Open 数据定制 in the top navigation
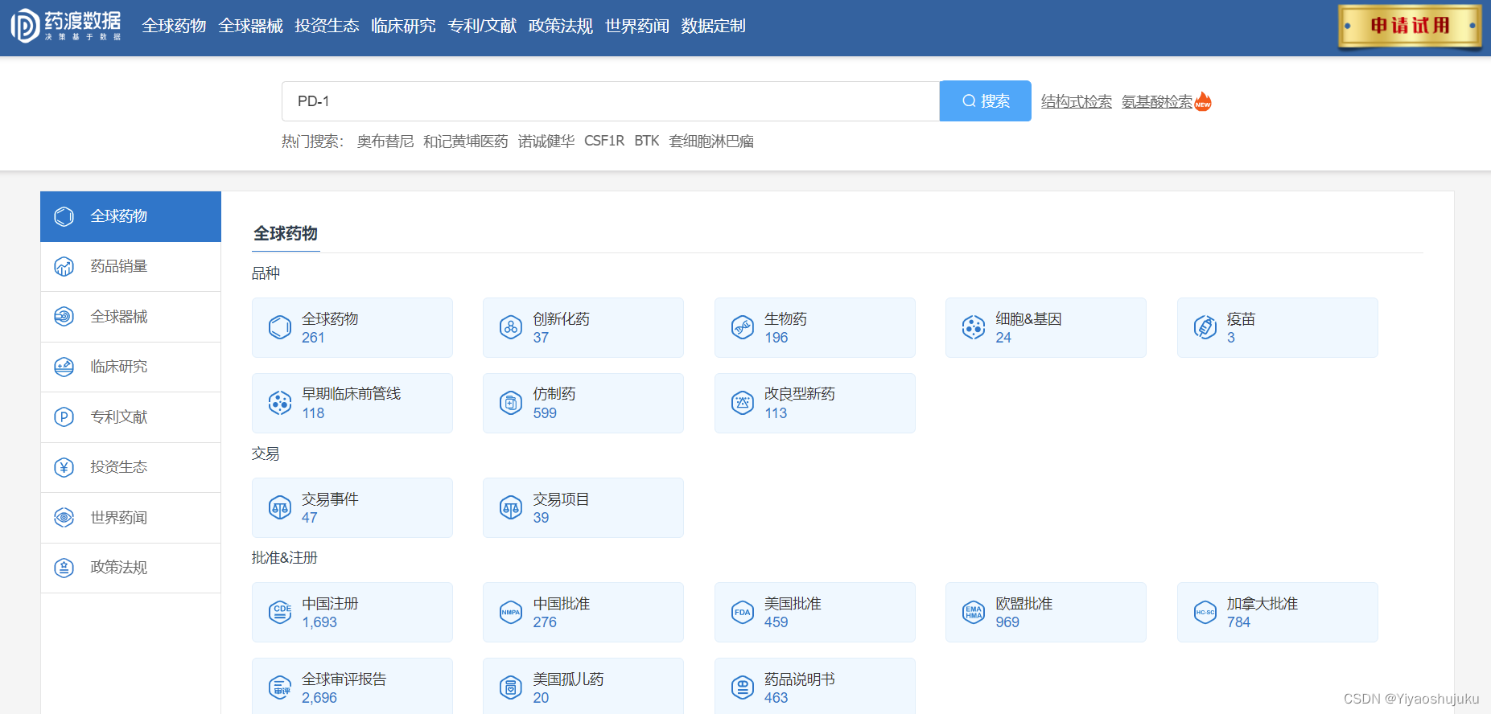The image size is (1491, 714). (x=713, y=26)
